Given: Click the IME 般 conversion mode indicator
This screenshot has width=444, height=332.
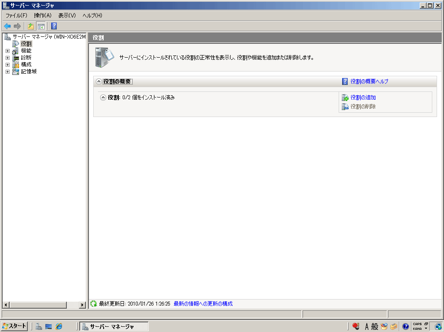Looking at the screenshot, I should point(375,327).
